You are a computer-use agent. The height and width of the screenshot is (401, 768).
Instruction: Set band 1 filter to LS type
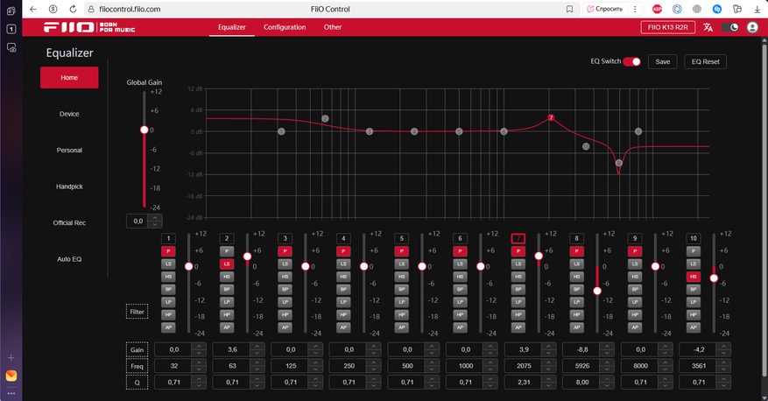pos(168,264)
